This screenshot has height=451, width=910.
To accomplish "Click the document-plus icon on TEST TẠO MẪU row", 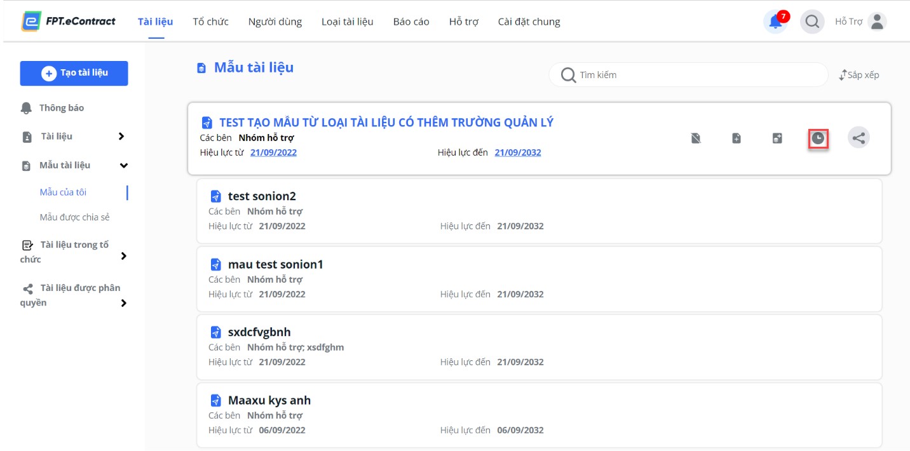I will tap(737, 138).
